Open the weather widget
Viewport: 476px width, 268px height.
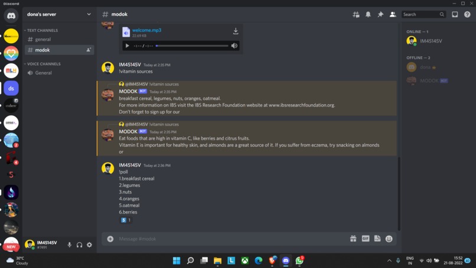pos(18,261)
